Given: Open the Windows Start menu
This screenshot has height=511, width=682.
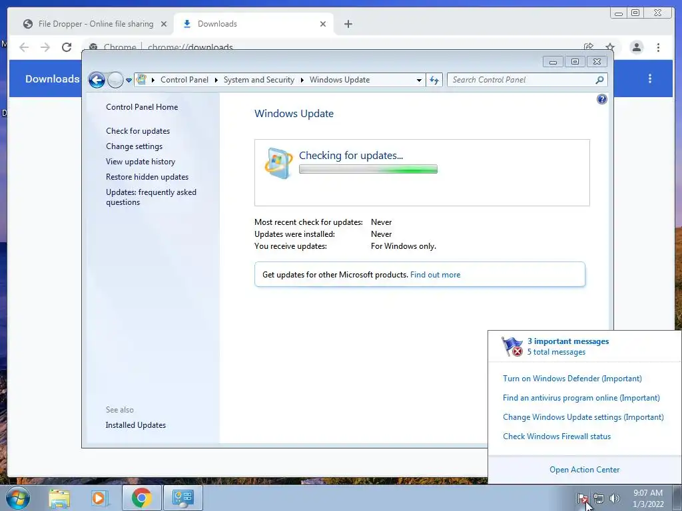Looking at the screenshot, I should (x=18, y=498).
